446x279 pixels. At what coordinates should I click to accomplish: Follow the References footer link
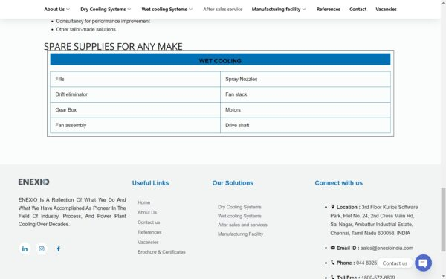149,232
